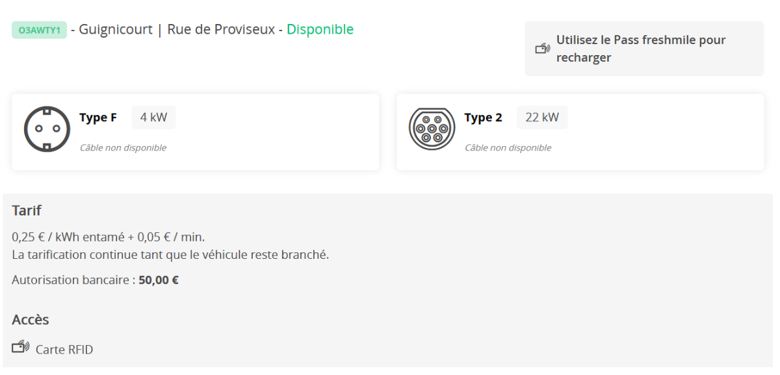
Task: Click the Carte RFID access label
Action: (x=64, y=350)
